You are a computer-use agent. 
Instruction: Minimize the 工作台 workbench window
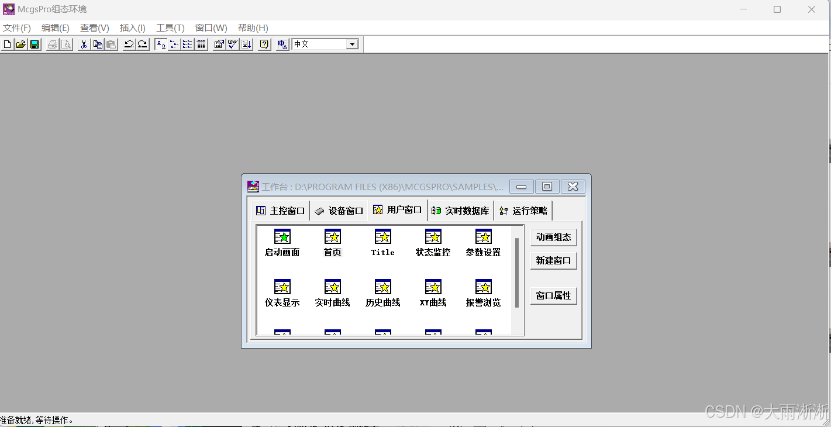point(521,187)
